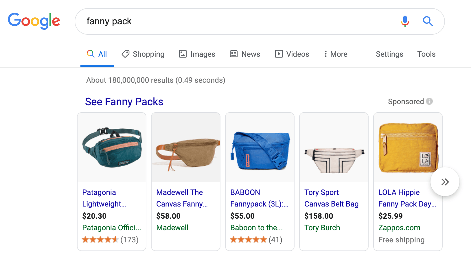Go to the Videos tab

(292, 54)
